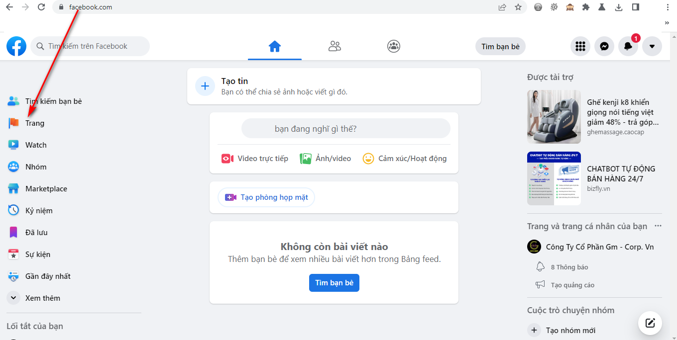Open the notifications bell
The width and height of the screenshot is (677, 340).
tap(628, 46)
